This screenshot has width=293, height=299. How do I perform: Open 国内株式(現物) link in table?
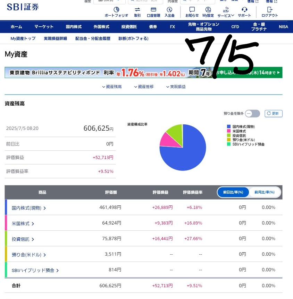pyautogui.click(x=27, y=208)
